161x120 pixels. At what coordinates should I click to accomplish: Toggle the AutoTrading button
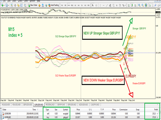(x=53, y=5)
